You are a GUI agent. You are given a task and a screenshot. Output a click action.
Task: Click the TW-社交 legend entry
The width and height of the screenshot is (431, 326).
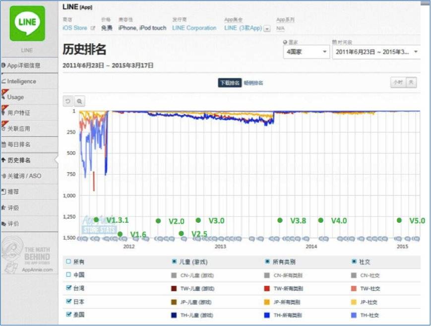coord(366,289)
